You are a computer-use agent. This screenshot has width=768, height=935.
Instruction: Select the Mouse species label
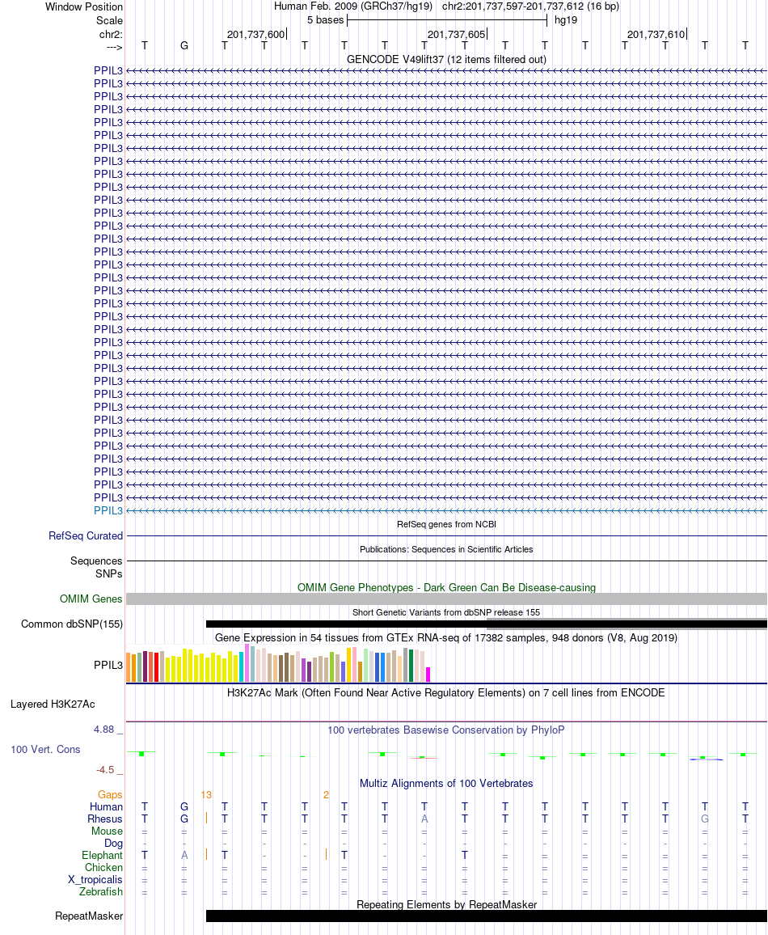pyautogui.click(x=107, y=831)
